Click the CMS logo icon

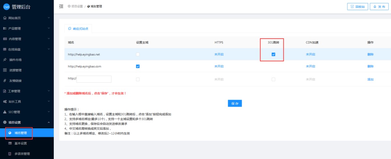click(7, 7)
